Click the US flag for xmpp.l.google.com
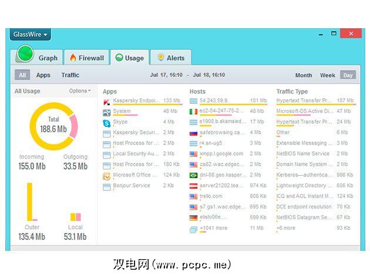Viewport: 370px width, 278px height. click(193, 154)
